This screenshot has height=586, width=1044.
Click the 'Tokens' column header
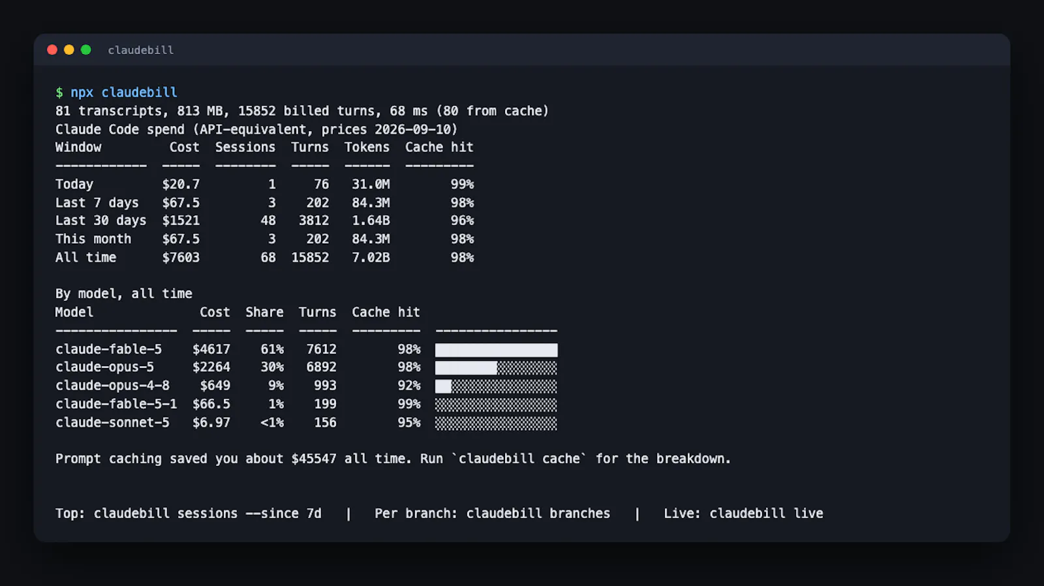[x=367, y=147]
